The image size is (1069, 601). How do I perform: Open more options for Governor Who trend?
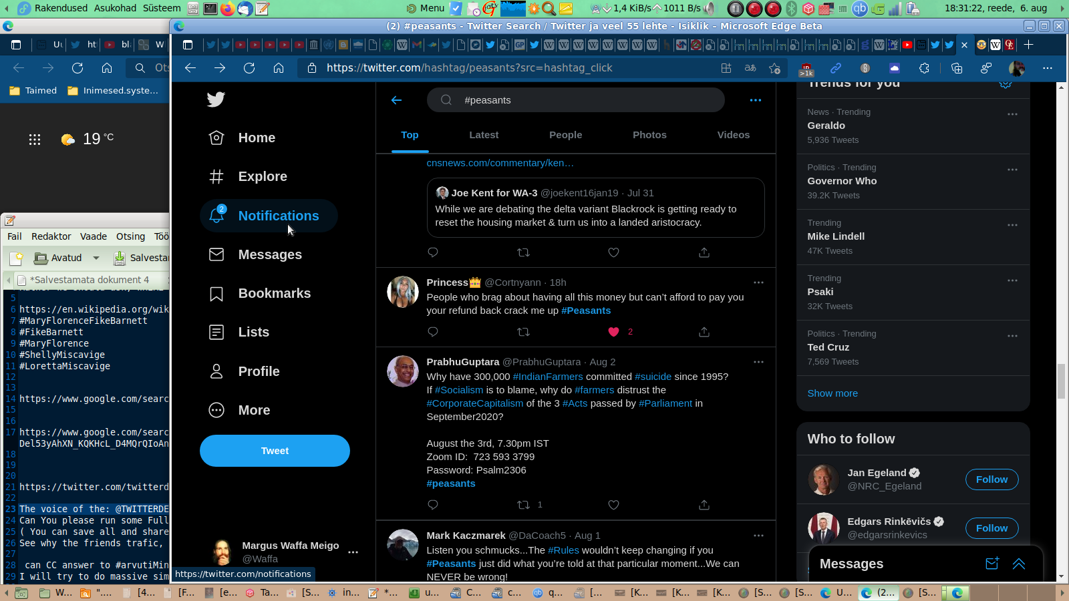click(x=1012, y=170)
